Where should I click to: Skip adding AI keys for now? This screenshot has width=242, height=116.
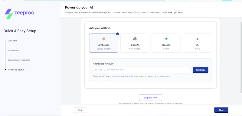tap(150, 98)
